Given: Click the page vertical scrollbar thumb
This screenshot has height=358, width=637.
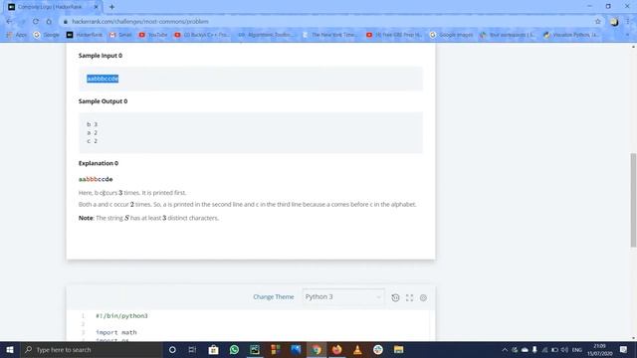Looking at the screenshot, I should tap(633, 200).
